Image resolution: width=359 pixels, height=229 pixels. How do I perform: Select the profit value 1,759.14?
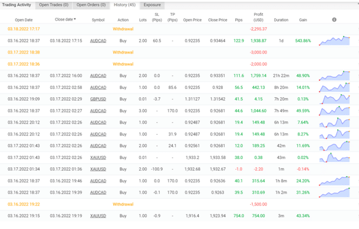tap(258, 76)
